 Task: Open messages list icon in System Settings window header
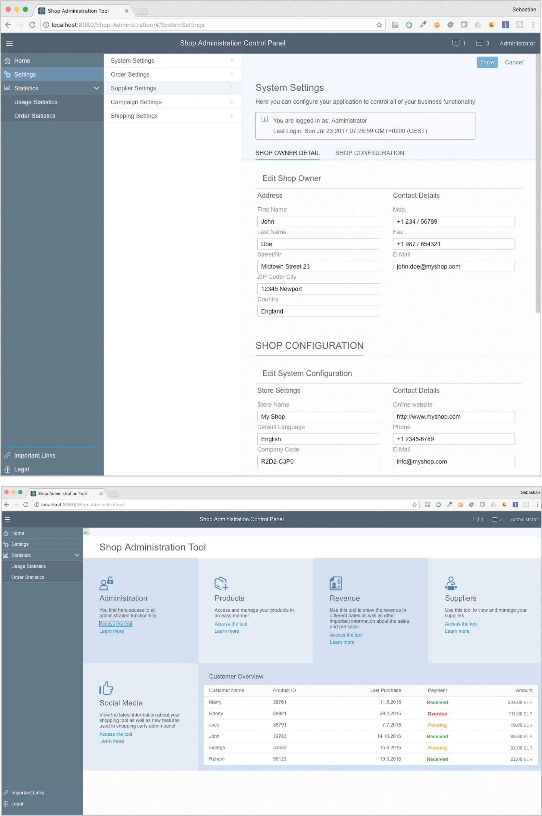click(x=479, y=43)
